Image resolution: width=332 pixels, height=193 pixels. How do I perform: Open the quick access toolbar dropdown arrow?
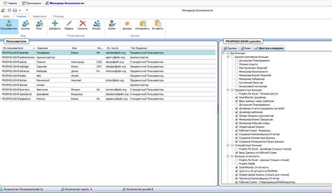point(27,10)
